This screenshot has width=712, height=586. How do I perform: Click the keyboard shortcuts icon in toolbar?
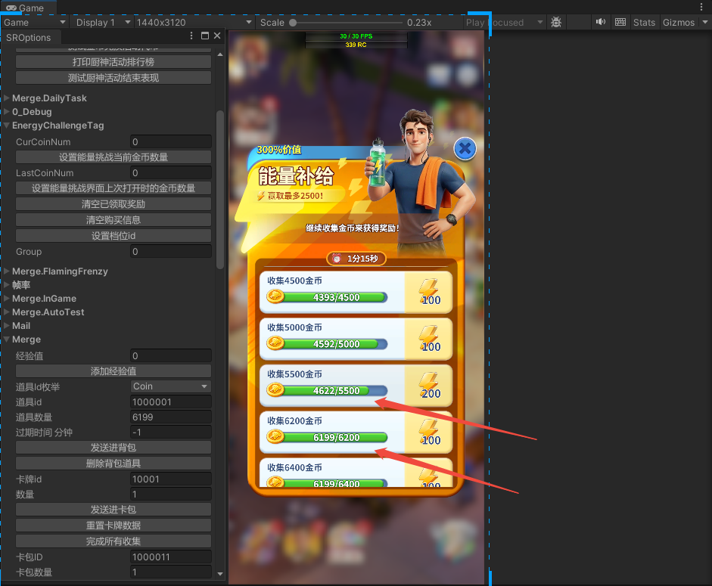(x=620, y=23)
